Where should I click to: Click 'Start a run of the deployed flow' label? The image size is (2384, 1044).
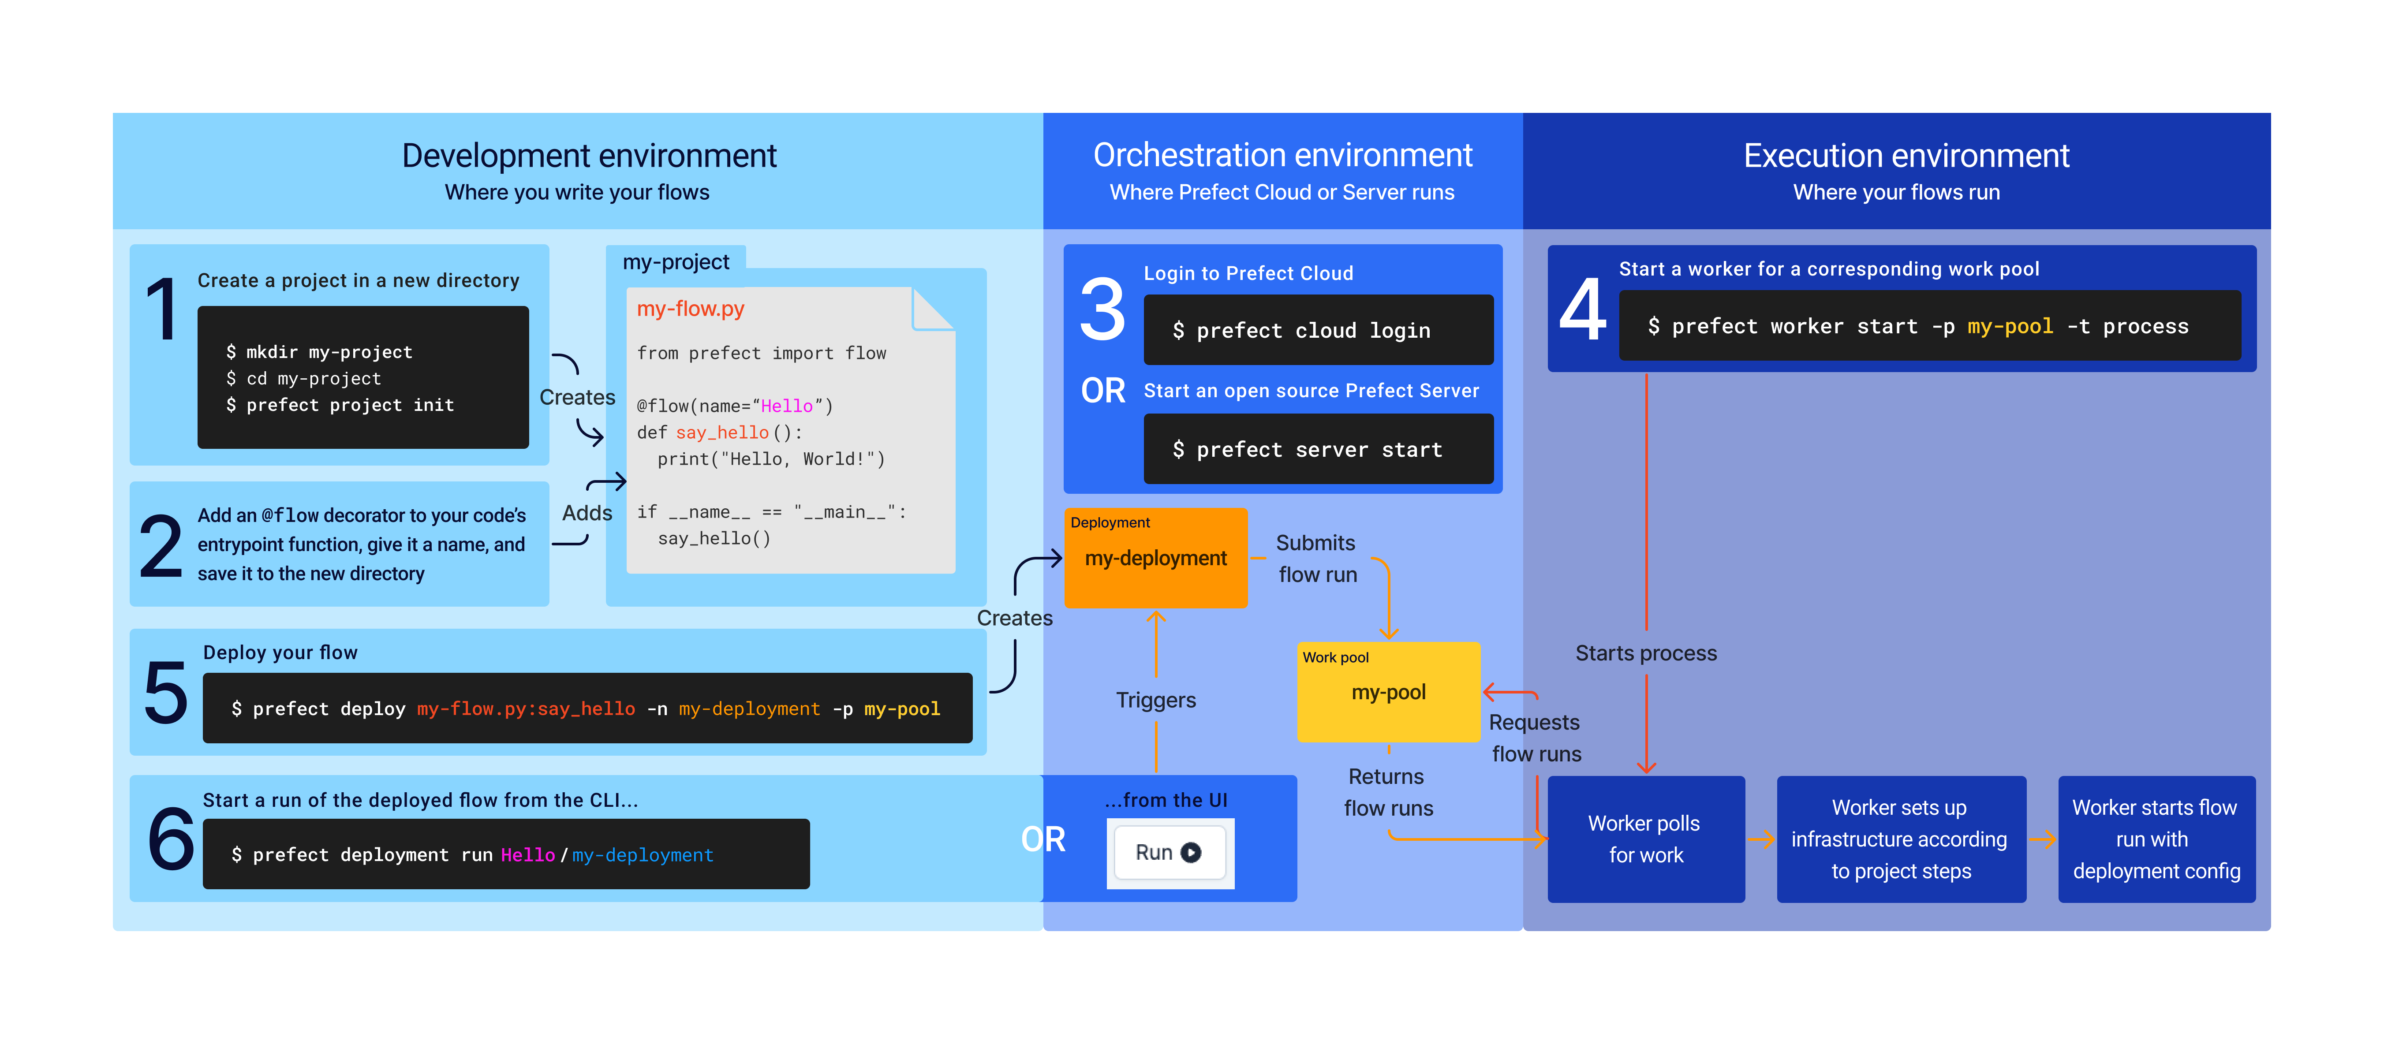[420, 800]
